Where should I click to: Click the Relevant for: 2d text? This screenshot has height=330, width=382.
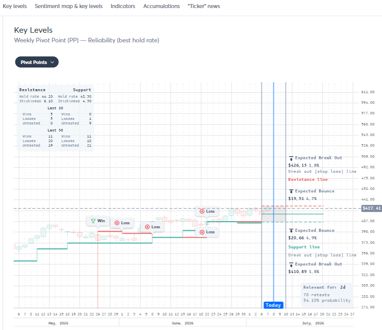pyautogui.click(x=324, y=287)
